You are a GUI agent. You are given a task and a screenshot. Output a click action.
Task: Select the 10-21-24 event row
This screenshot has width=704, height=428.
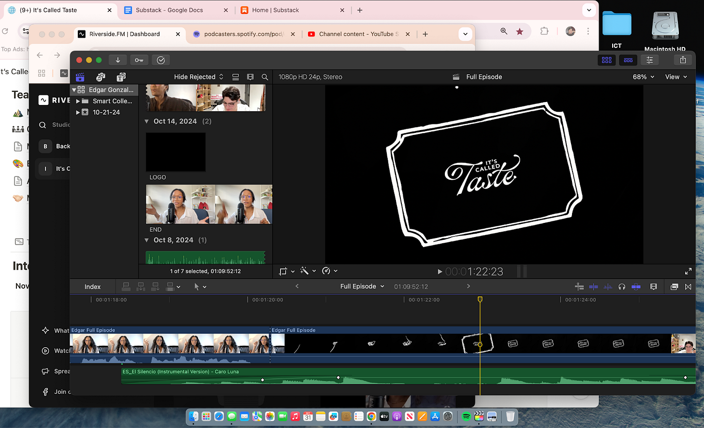pos(104,112)
